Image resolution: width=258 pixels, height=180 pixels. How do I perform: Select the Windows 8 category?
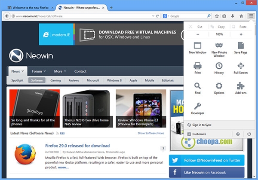click(114, 80)
